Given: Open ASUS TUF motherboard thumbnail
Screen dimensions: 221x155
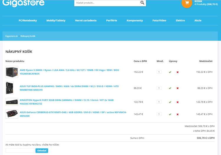Looking at the screenshot, I should pyautogui.click(x=10, y=88).
